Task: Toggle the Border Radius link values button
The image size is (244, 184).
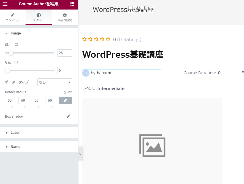Action: [65, 101]
